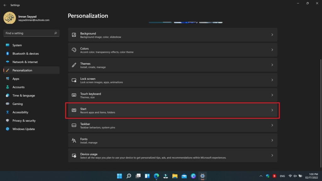Image resolution: width=322 pixels, height=181 pixels.
Task: Click the Taskbar row icon
Action: pos(74,125)
